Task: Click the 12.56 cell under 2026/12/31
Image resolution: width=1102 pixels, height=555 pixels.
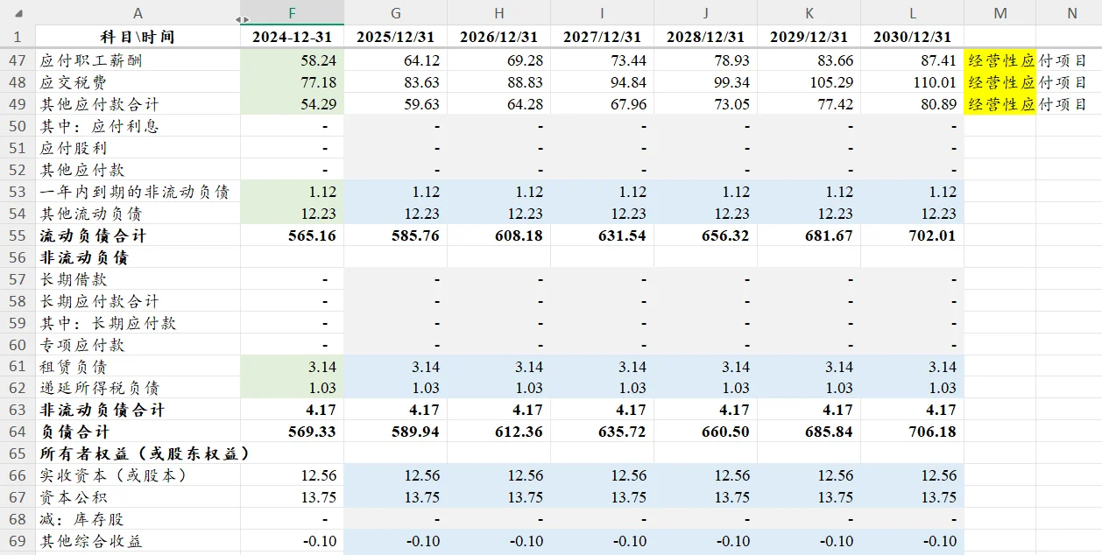Action: (x=498, y=475)
